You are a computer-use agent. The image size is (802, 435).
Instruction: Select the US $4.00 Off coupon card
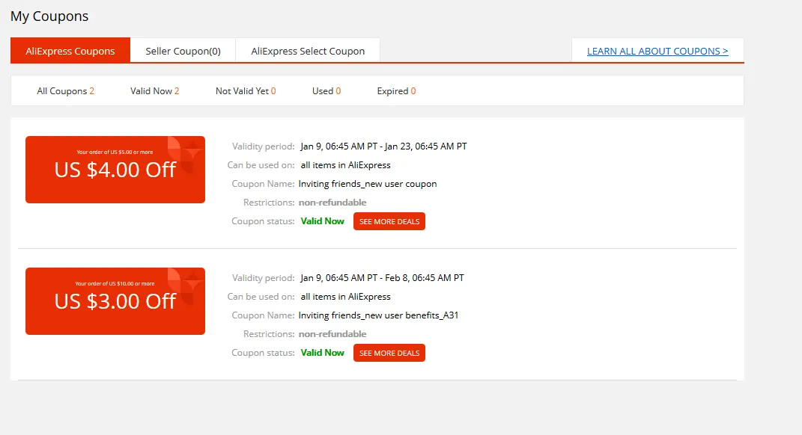click(115, 170)
